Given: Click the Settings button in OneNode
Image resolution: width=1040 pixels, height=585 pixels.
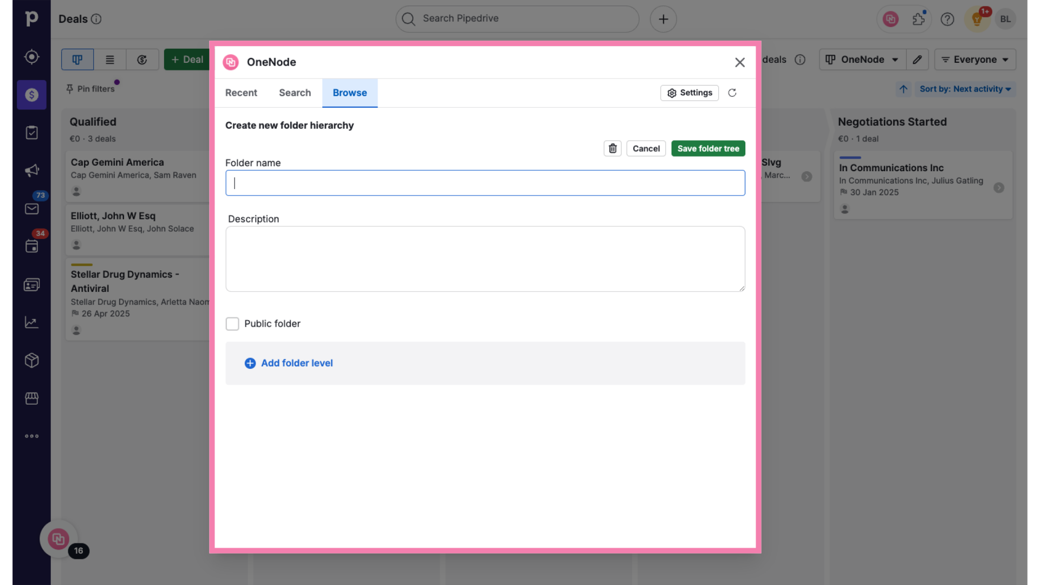Looking at the screenshot, I should [x=690, y=93].
